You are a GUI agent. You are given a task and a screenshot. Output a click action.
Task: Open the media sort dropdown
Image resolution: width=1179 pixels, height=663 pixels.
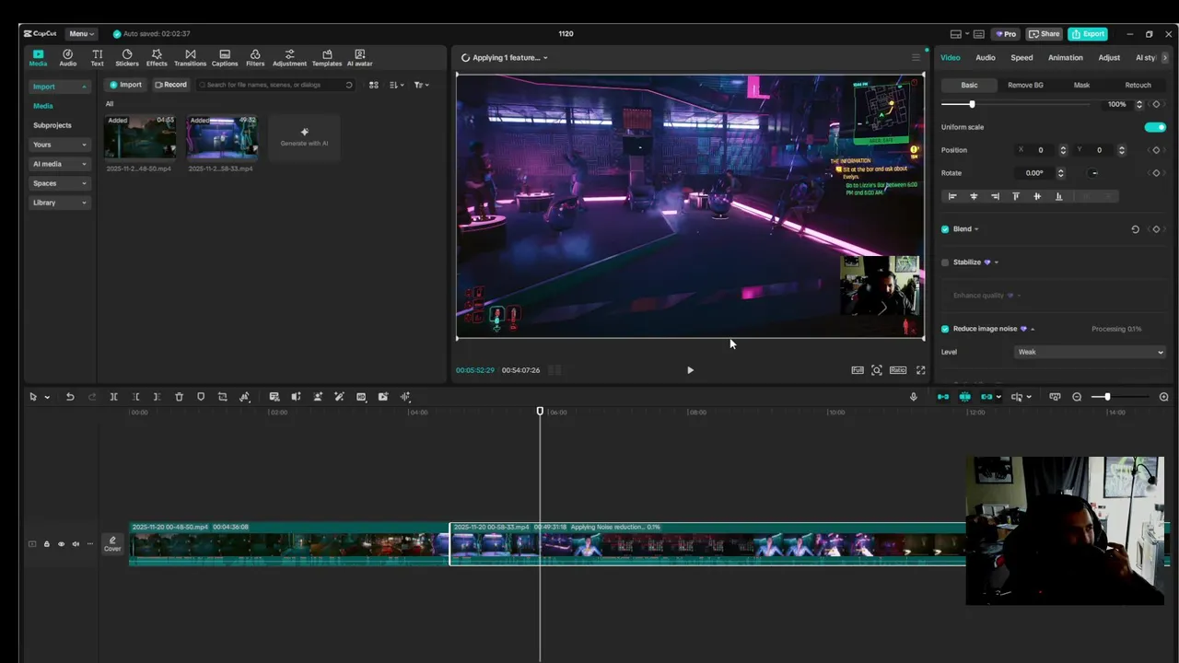(397, 85)
